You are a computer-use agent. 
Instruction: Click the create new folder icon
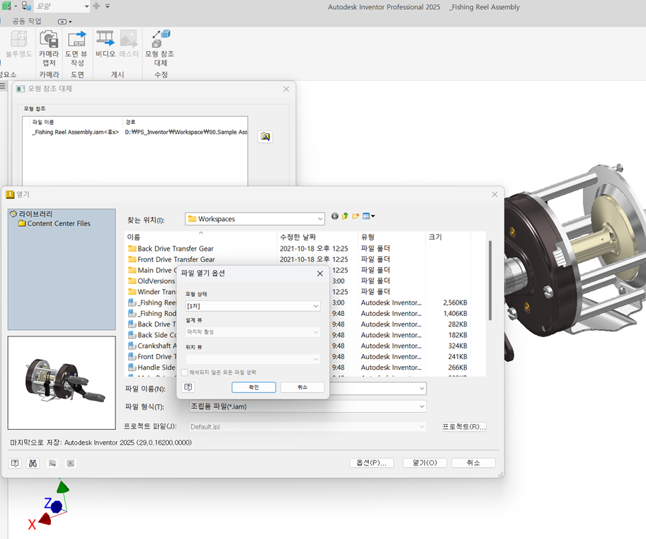pos(356,216)
